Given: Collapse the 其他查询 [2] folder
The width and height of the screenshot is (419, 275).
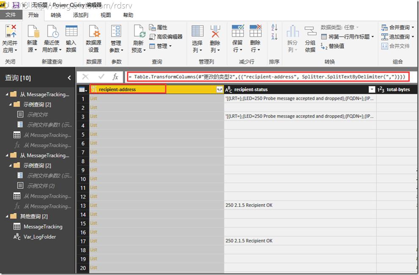Looking at the screenshot, I should click(7, 217).
